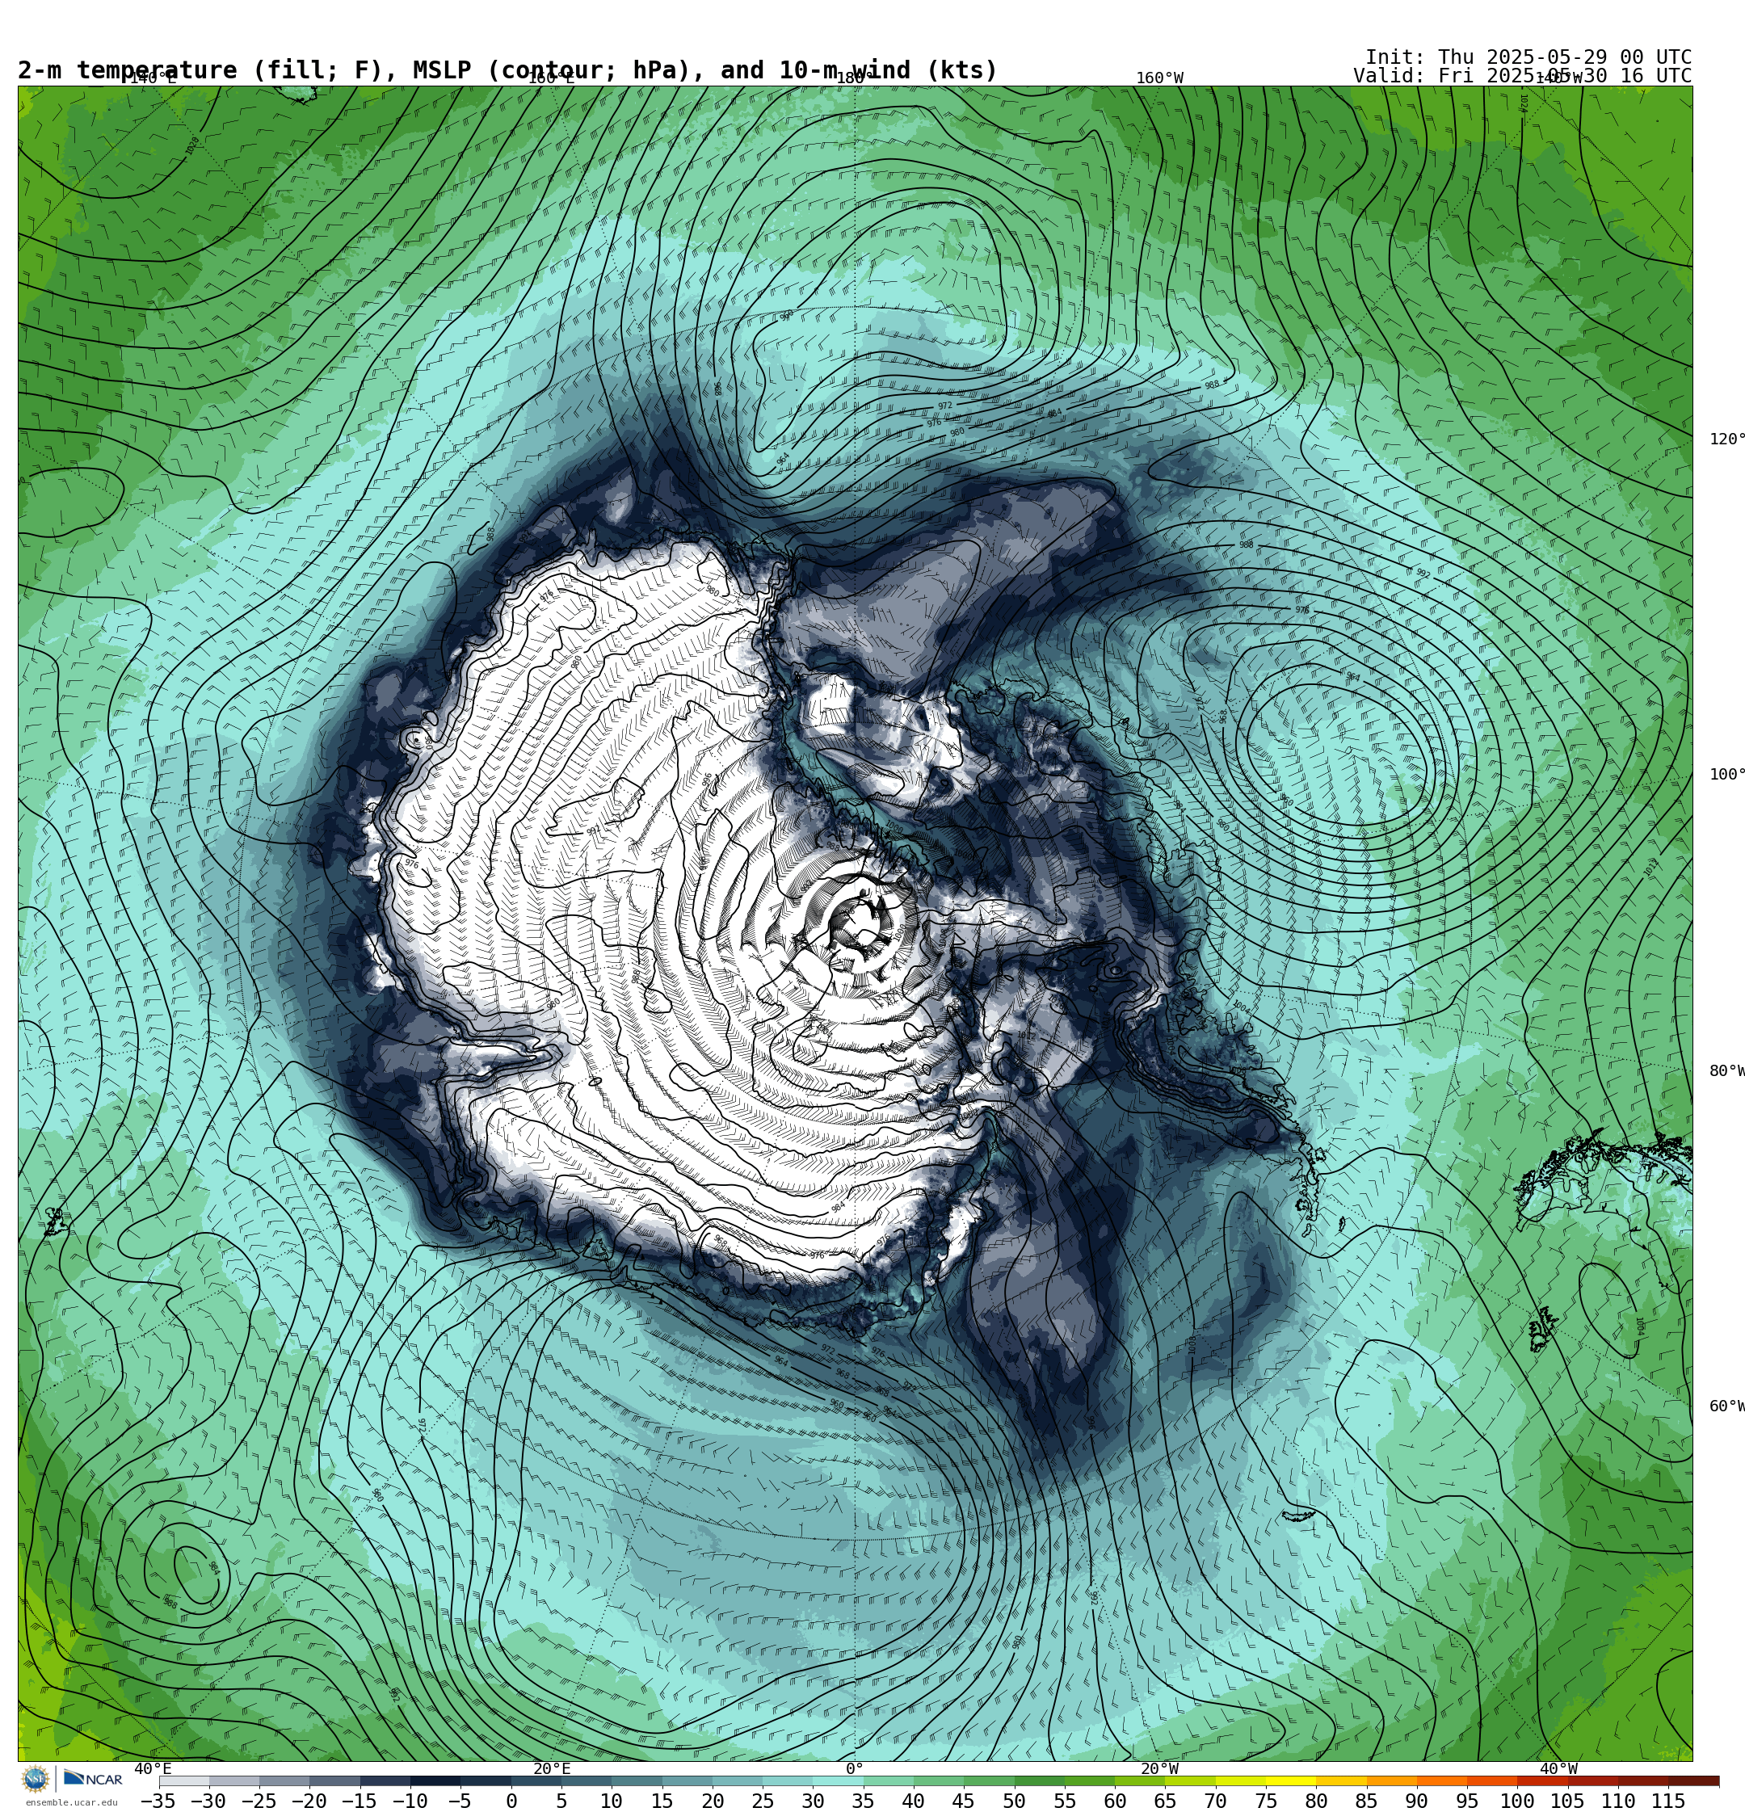Click the 160°W longitude label at top

coord(1159,78)
